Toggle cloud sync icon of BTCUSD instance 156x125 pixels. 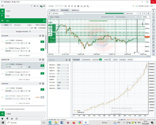point(3,73)
